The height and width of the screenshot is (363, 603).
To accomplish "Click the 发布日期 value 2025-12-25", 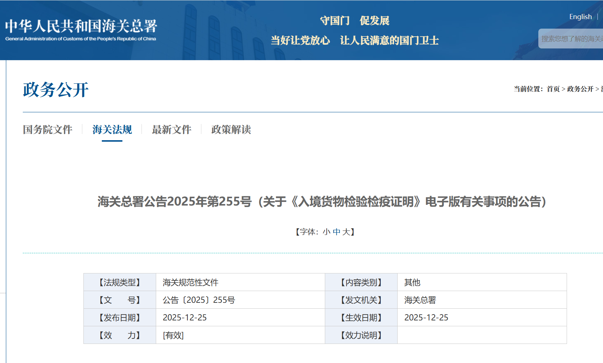I will coord(184,317).
